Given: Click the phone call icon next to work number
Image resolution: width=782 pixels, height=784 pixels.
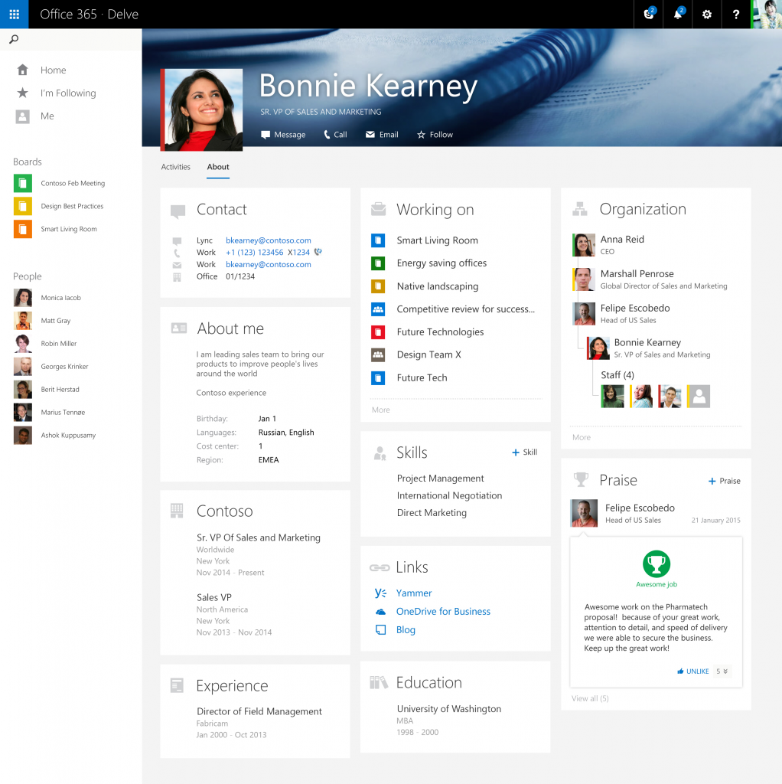Looking at the screenshot, I should click(x=318, y=252).
